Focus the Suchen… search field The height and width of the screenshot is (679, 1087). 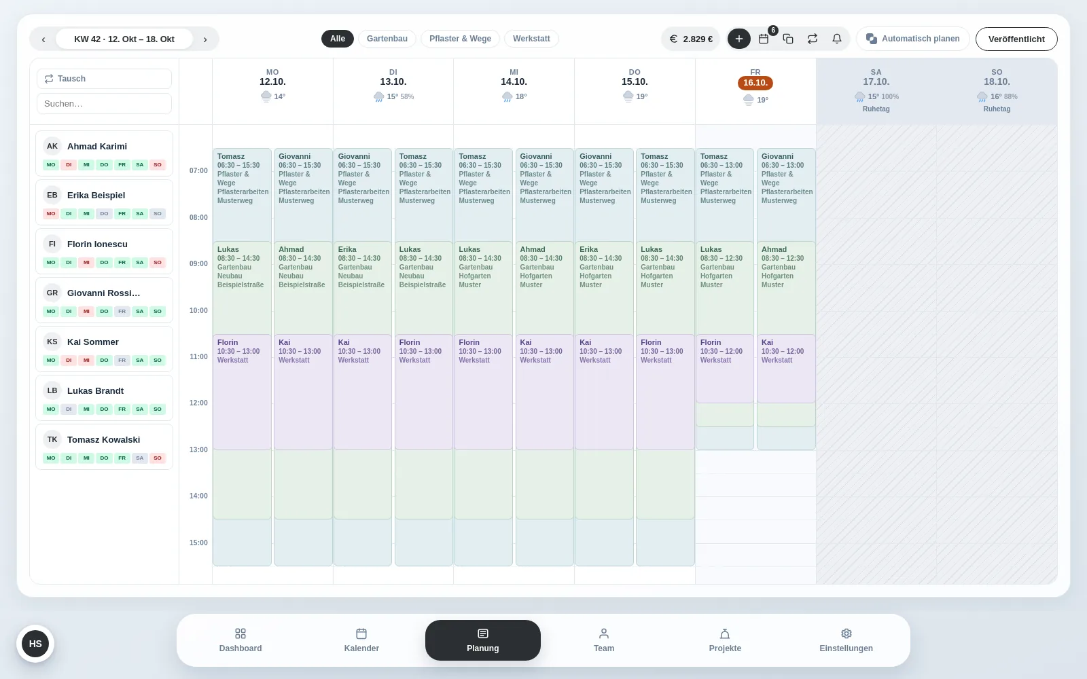(x=104, y=104)
